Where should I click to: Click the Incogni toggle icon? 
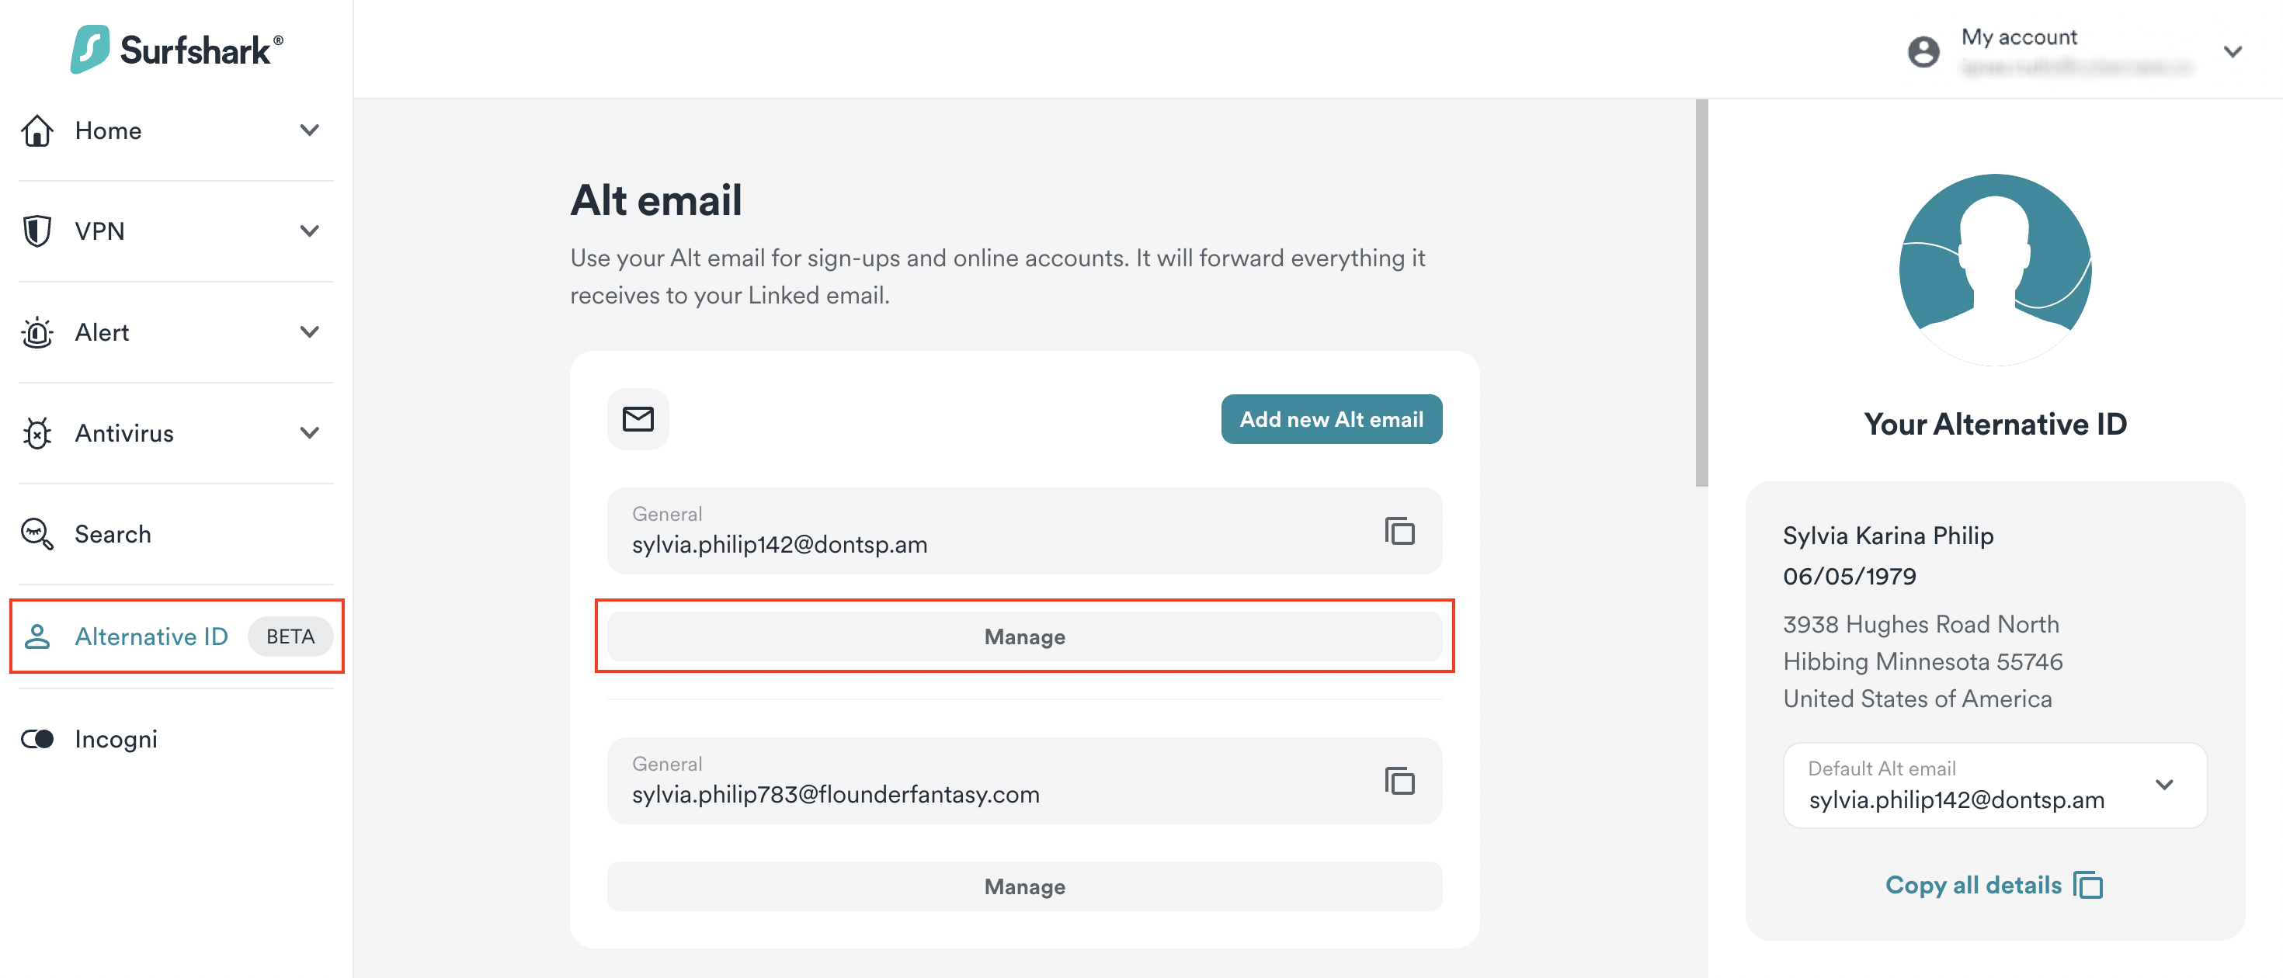click(x=37, y=739)
